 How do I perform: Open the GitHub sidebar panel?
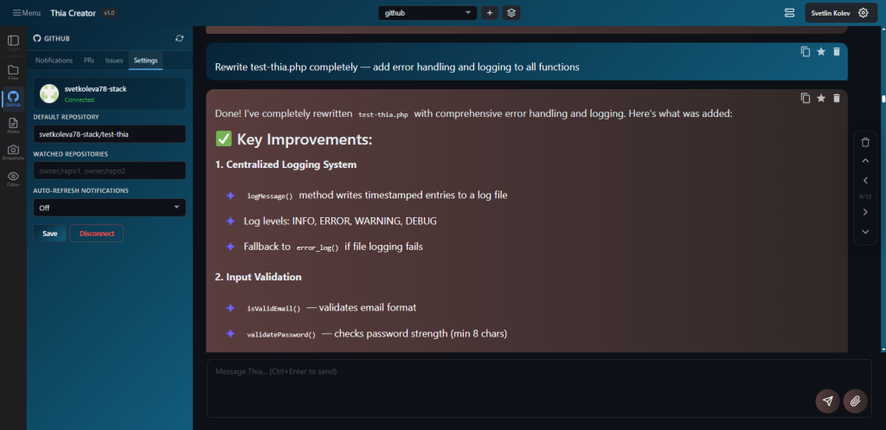pyautogui.click(x=13, y=99)
